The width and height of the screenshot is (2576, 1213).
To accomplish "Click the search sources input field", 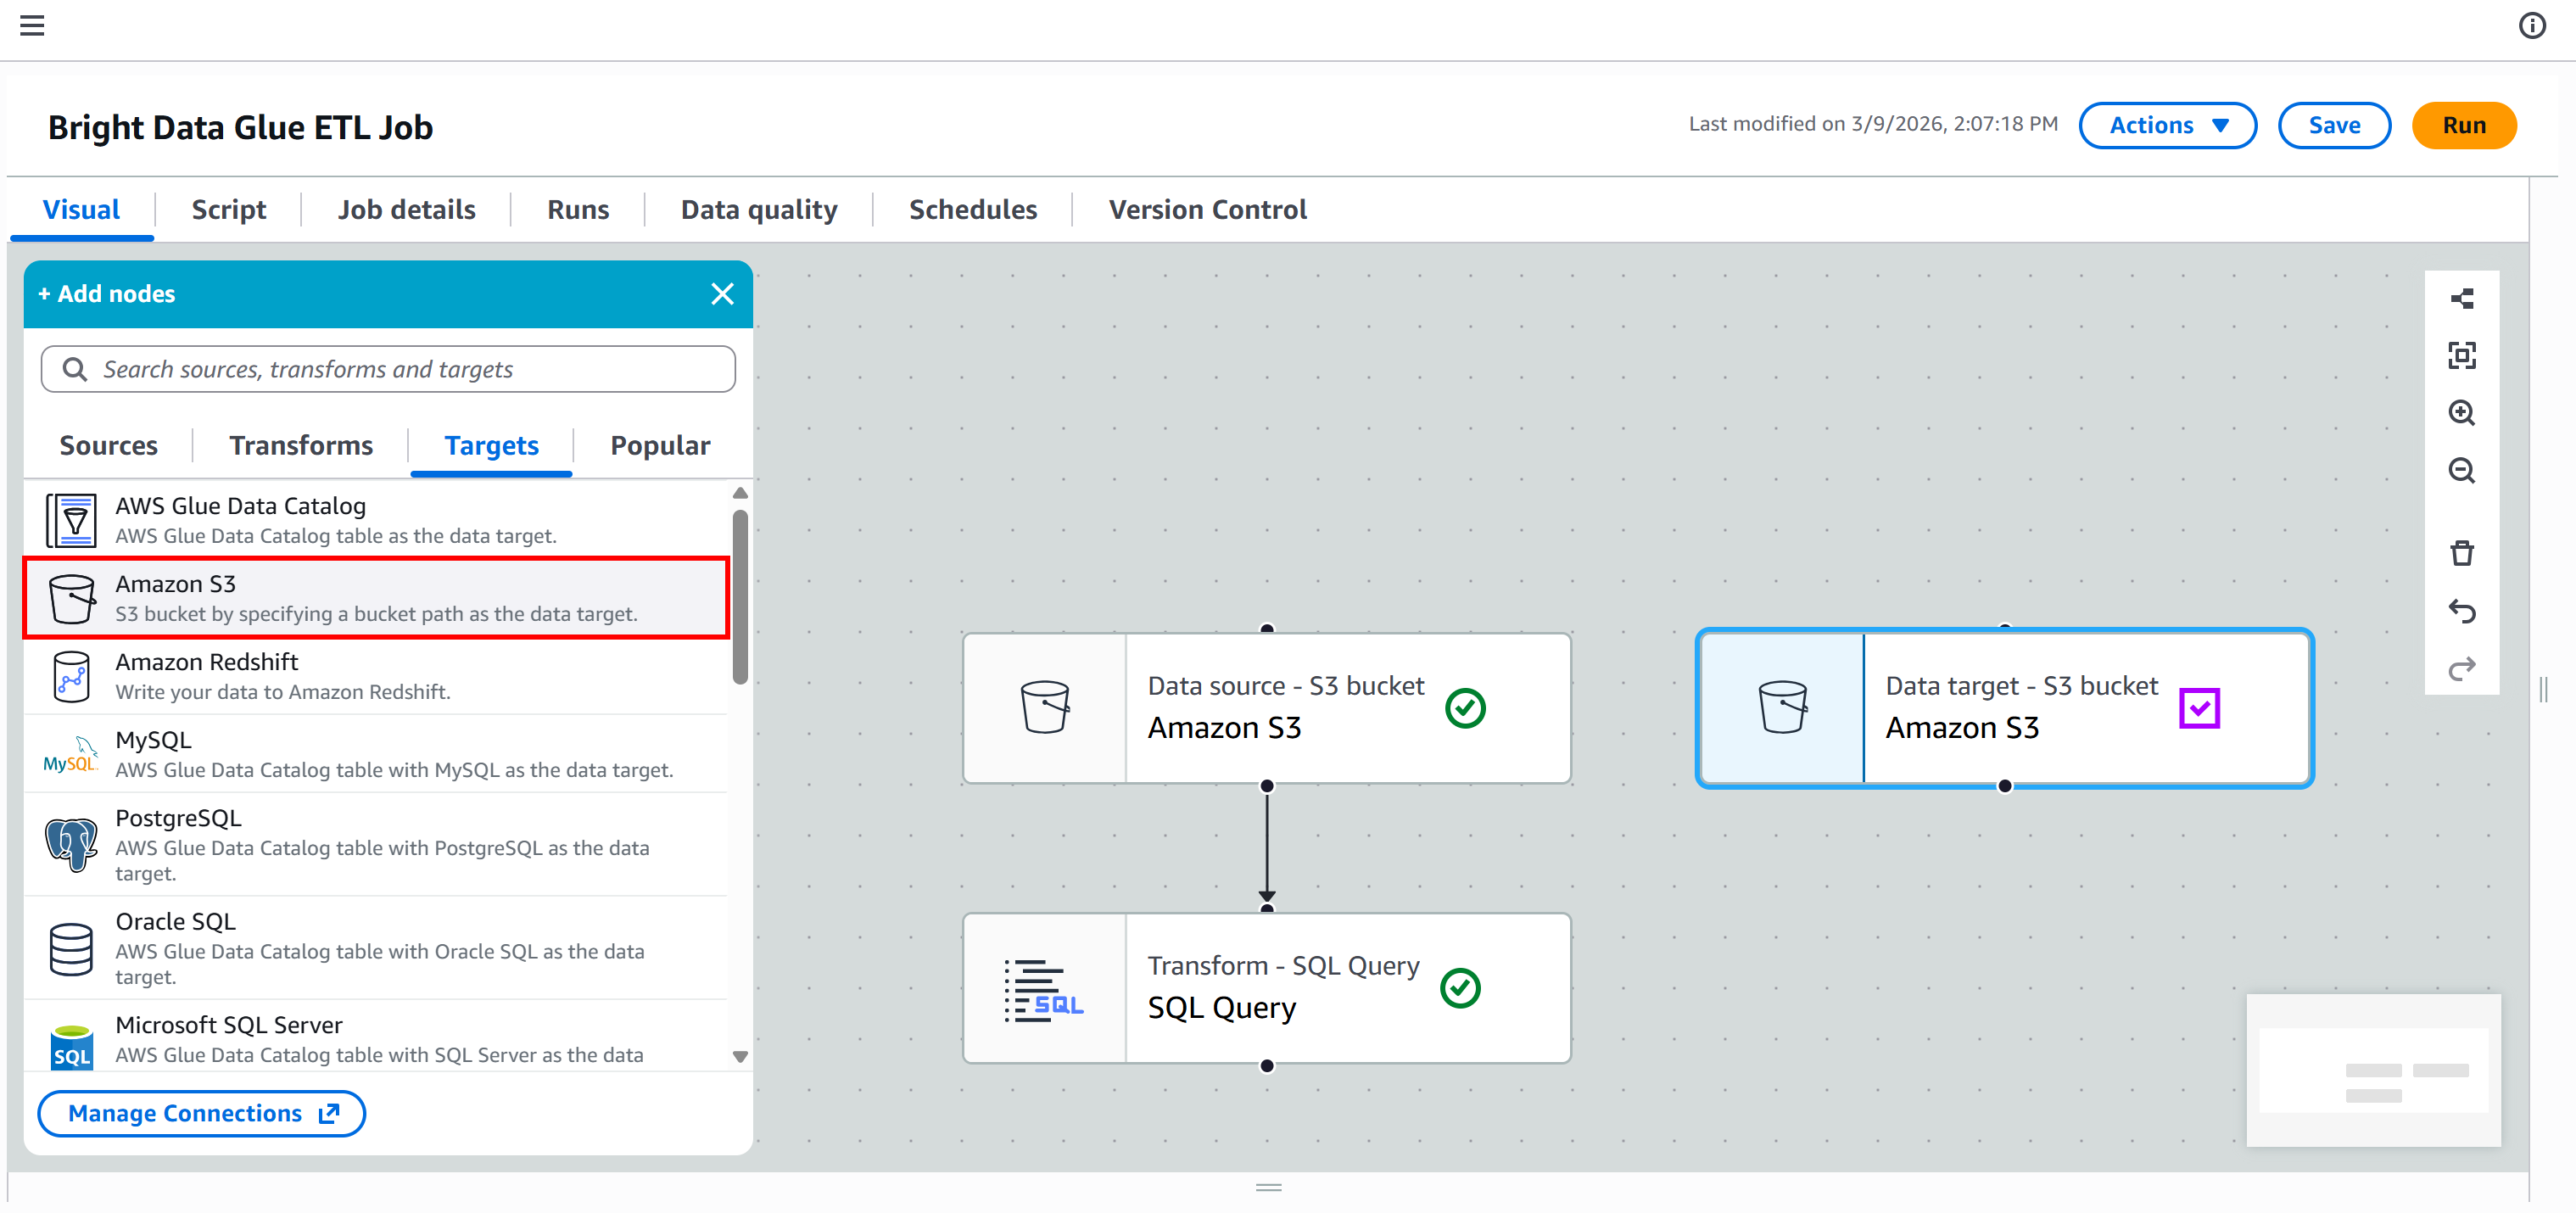I will pos(388,369).
